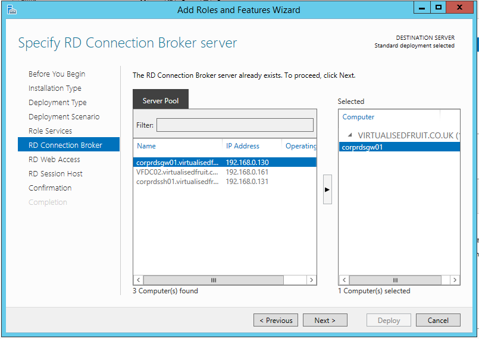Select Deployment Scenario in sidebar
The image size is (479, 339).
point(64,117)
